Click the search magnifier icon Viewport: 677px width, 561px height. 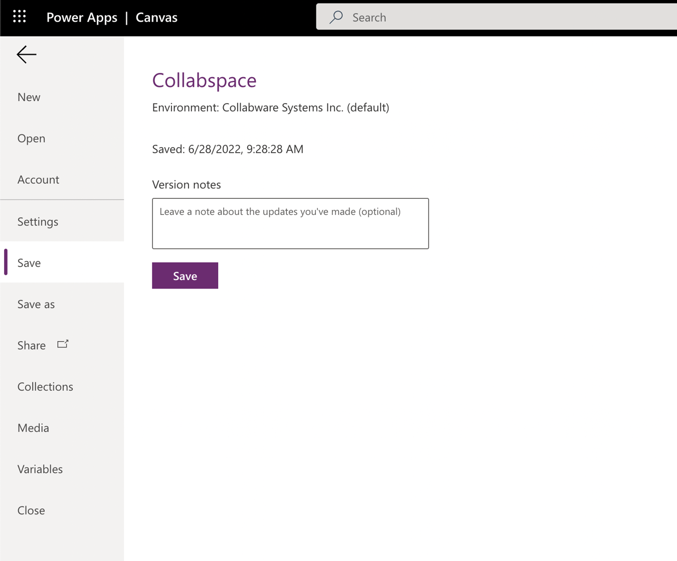pos(335,17)
